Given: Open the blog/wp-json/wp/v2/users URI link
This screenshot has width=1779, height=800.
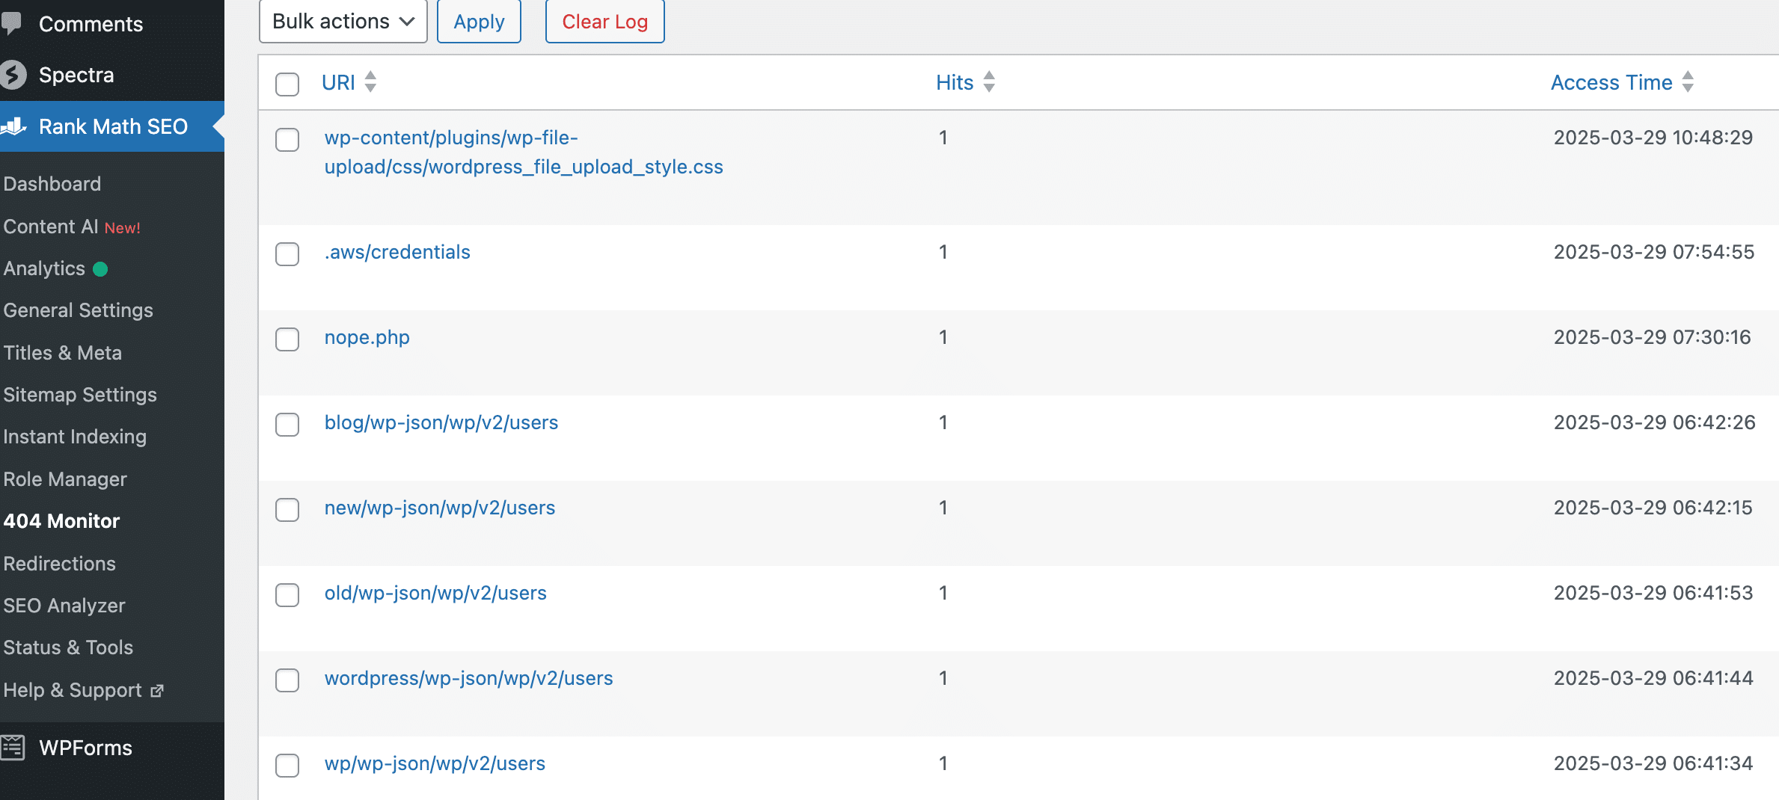Looking at the screenshot, I should tap(441, 422).
